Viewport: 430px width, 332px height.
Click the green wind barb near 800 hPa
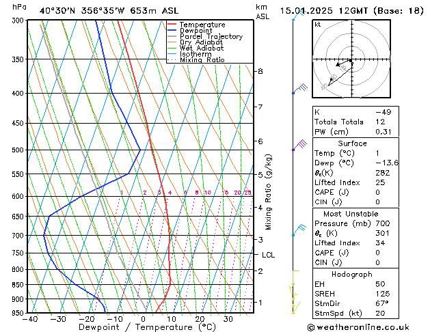click(295, 278)
